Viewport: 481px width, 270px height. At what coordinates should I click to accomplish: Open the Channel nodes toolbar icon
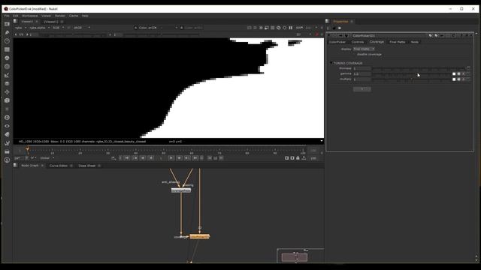pos(7,49)
